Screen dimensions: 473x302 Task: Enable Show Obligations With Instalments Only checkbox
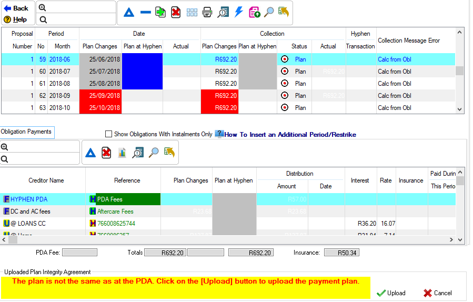(109, 134)
